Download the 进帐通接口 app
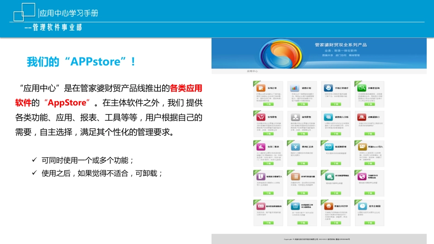 [370, 134]
